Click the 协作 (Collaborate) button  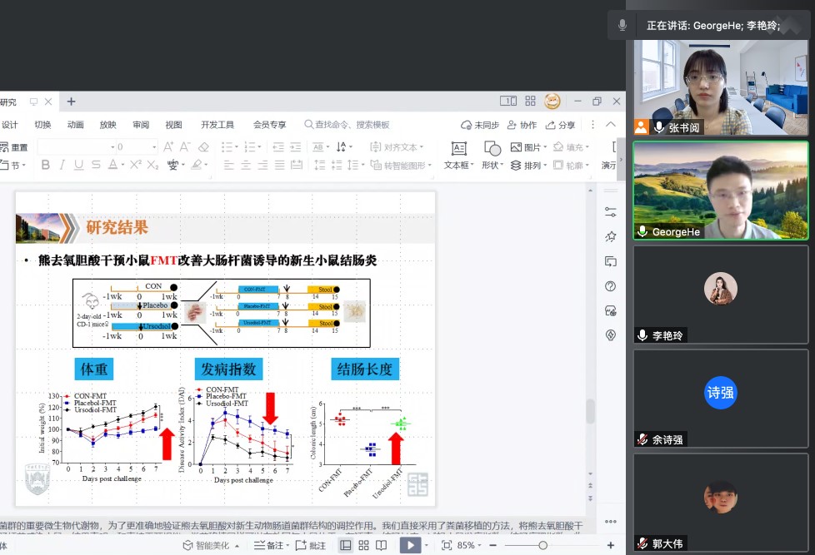(x=522, y=125)
